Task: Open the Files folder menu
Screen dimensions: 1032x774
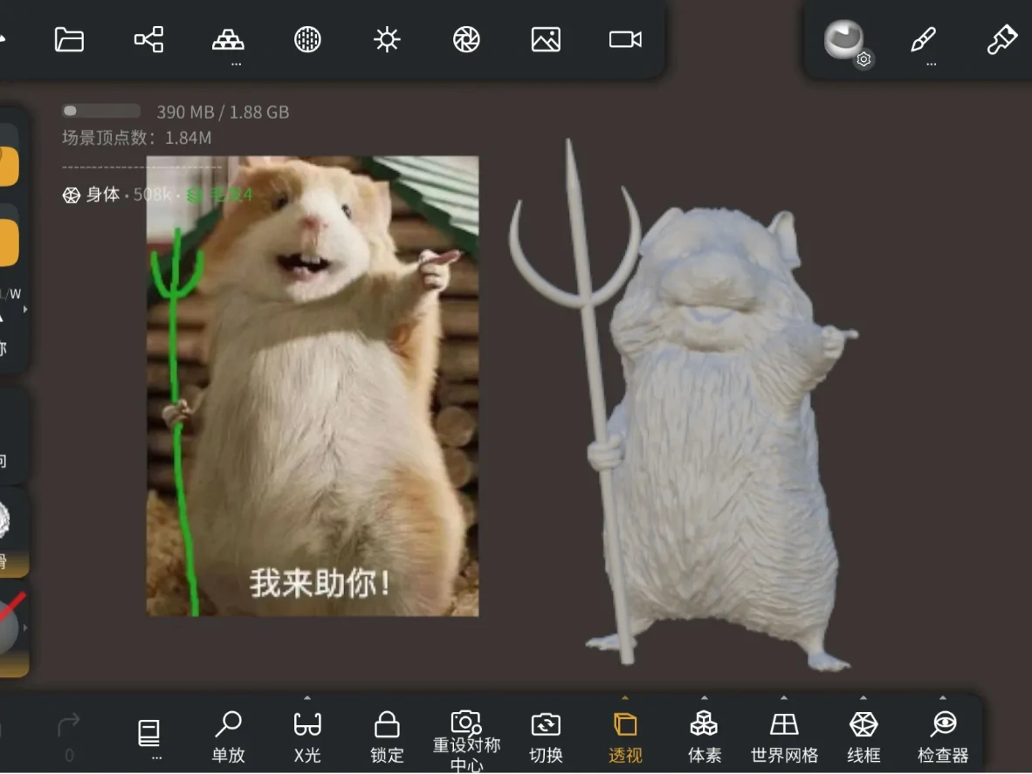Action: (69, 39)
